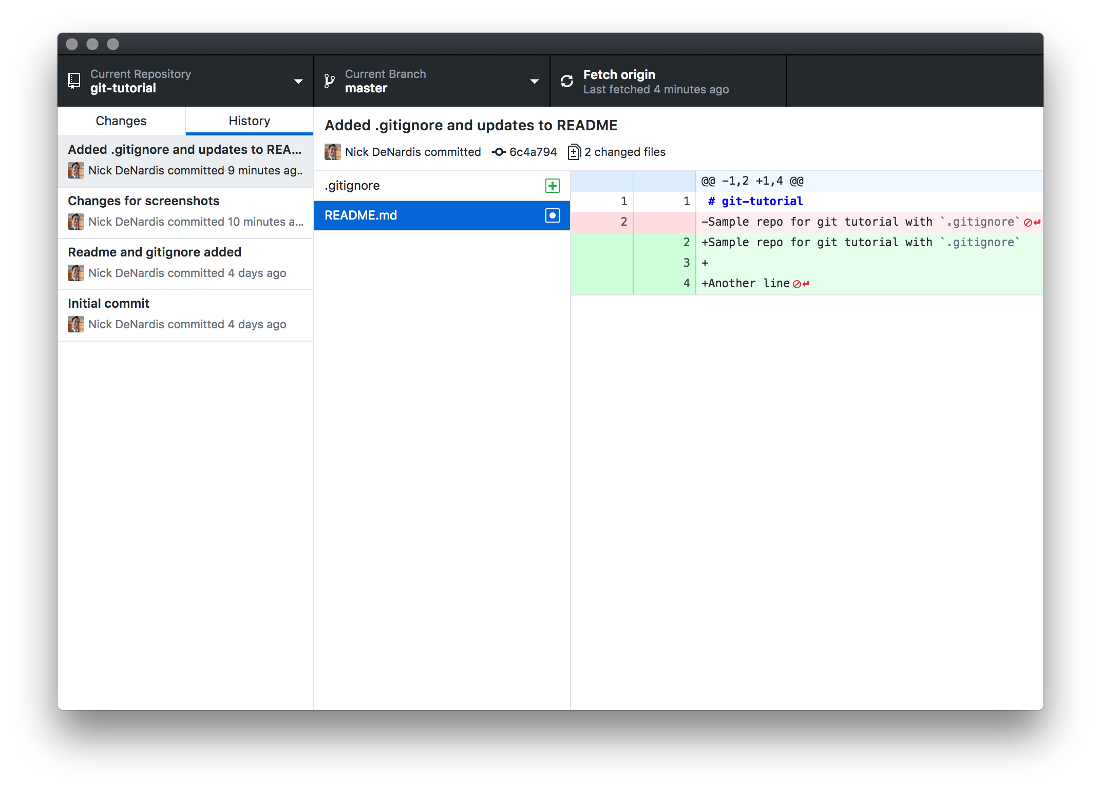1101x792 pixels.
Task: Click the modified-file indicator beside README.md
Action: tap(552, 215)
